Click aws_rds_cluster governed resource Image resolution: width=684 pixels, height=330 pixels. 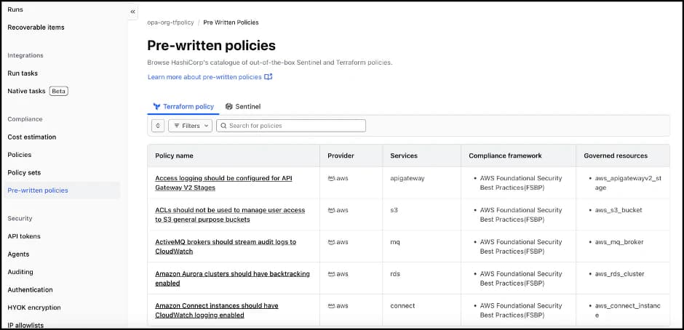pos(619,274)
